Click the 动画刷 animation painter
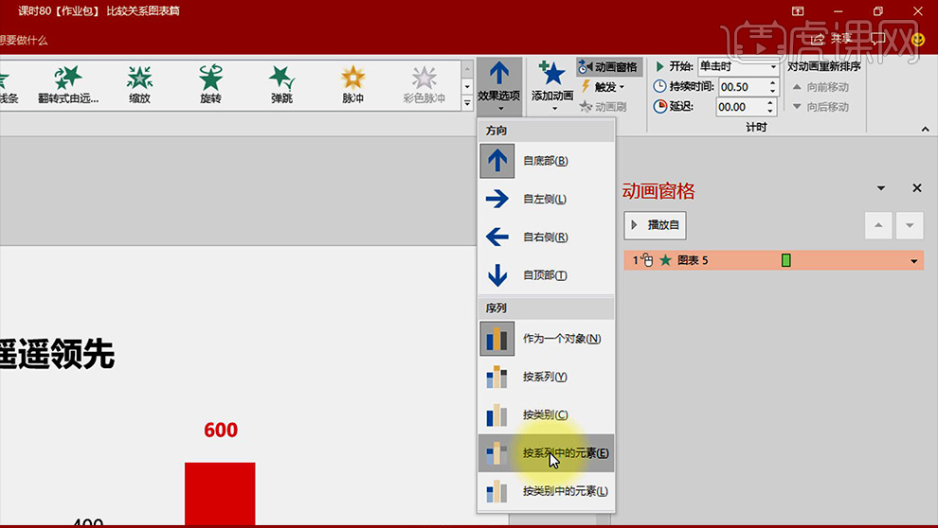This screenshot has height=528, width=938. tap(603, 107)
